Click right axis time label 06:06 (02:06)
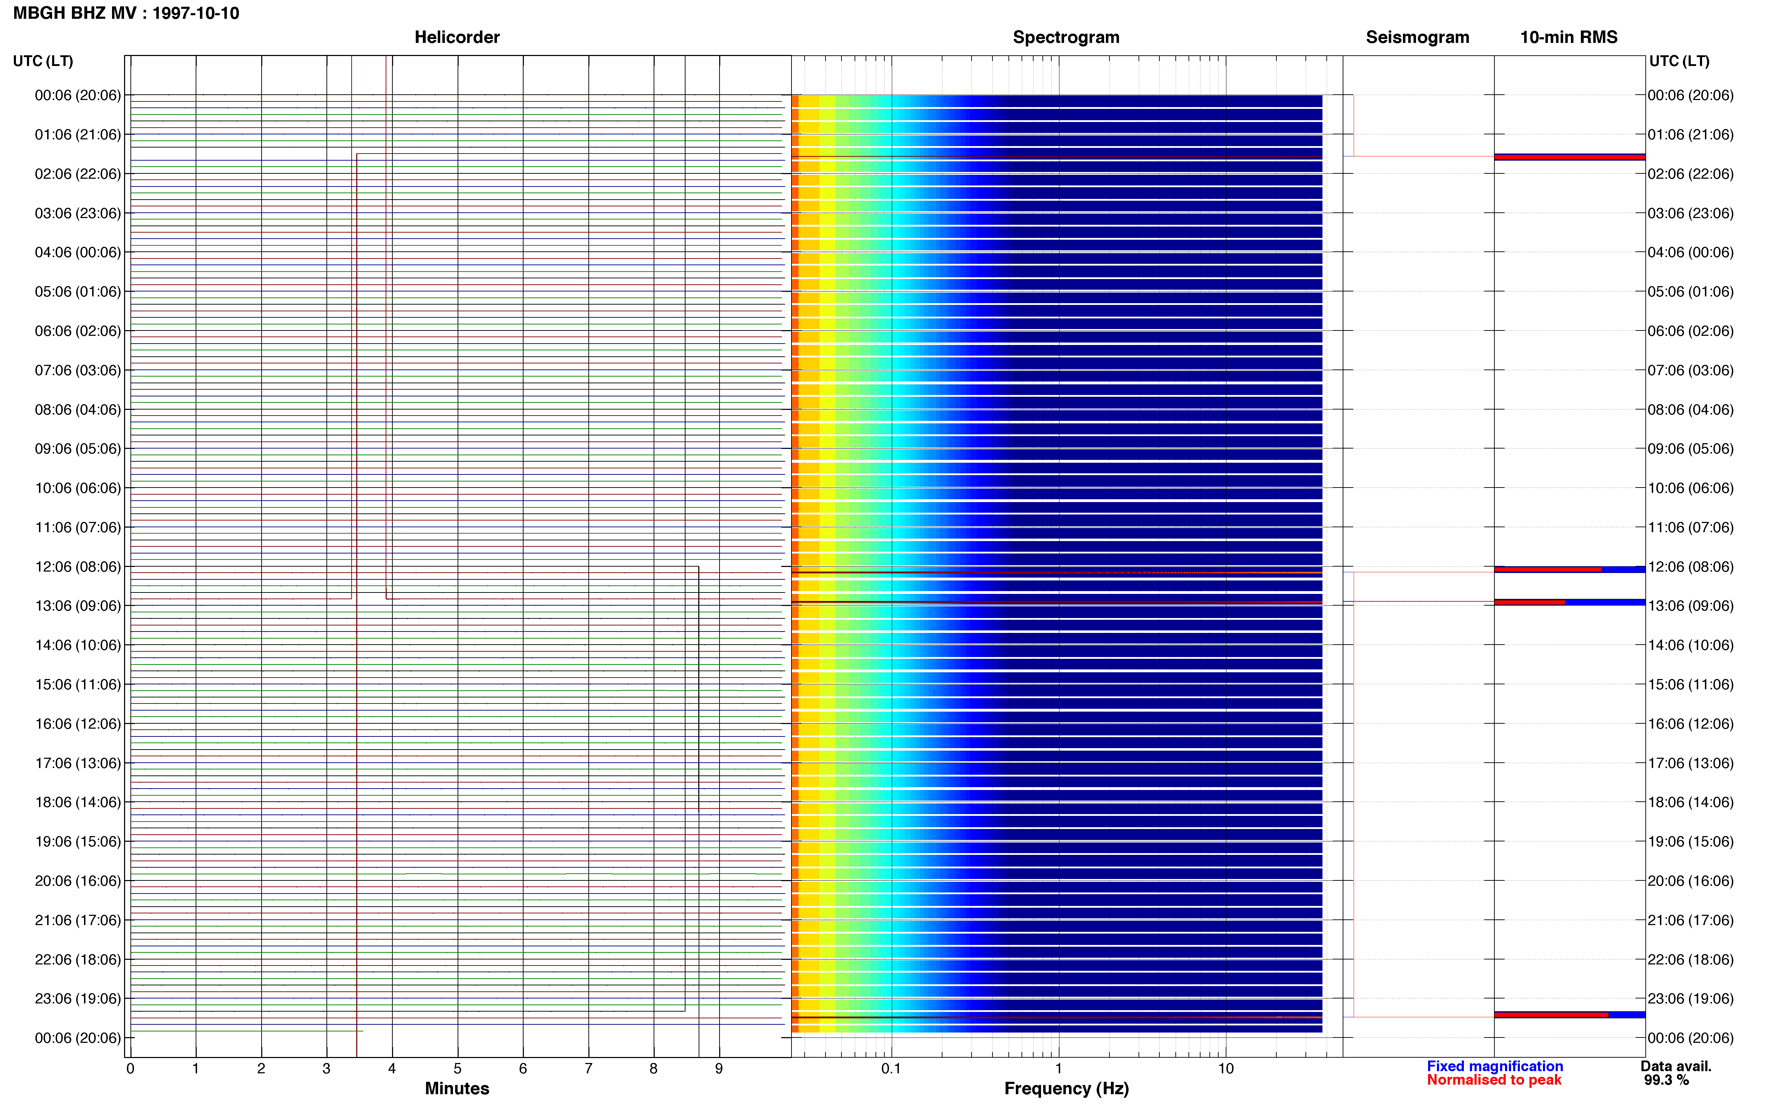 coord(1691,330)
